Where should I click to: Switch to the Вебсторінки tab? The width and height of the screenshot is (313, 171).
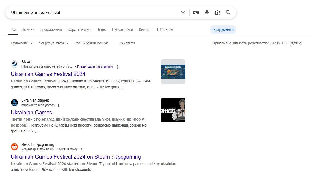coord(122,29)
